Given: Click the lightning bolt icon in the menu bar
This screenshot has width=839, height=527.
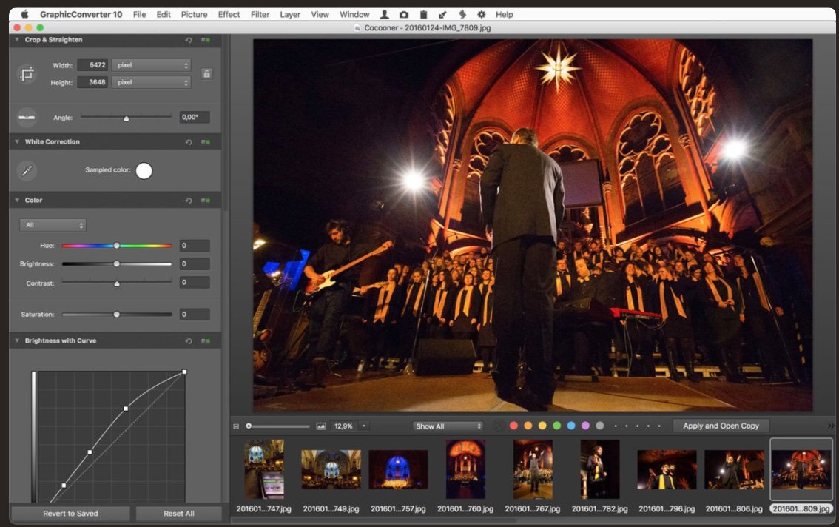Looking at the screenshot, I should (462, 15).
